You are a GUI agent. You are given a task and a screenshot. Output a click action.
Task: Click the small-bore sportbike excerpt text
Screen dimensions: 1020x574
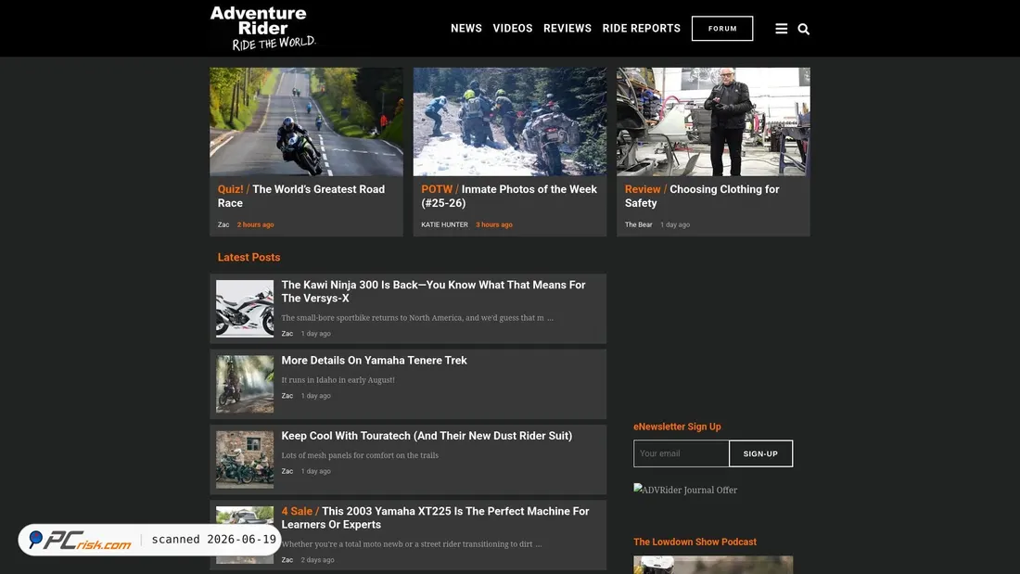(x=417, y=317)
